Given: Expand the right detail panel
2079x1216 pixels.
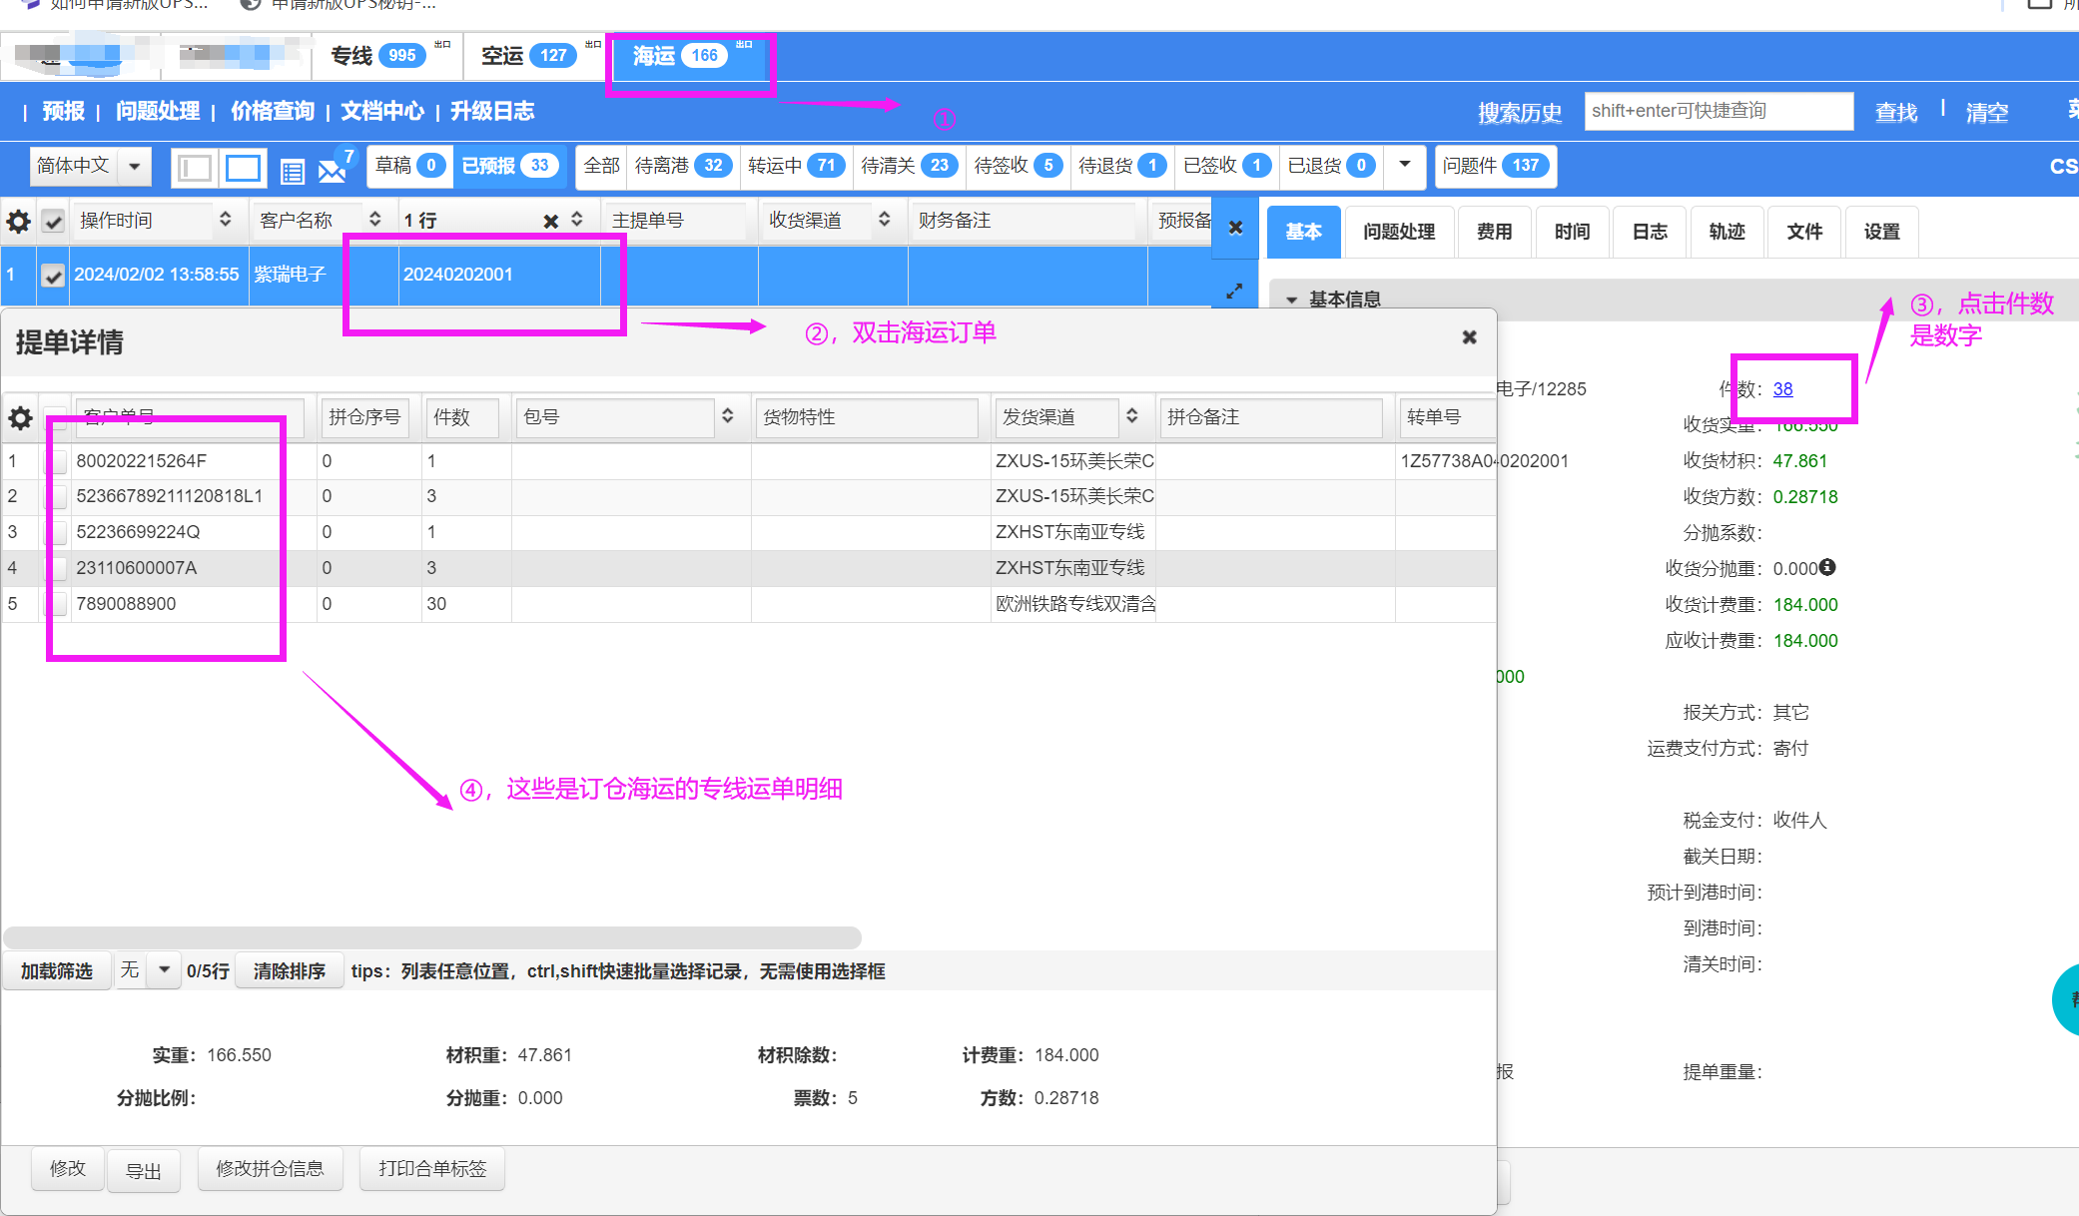Looking at the screenshot, I should tap(1235, 291).
